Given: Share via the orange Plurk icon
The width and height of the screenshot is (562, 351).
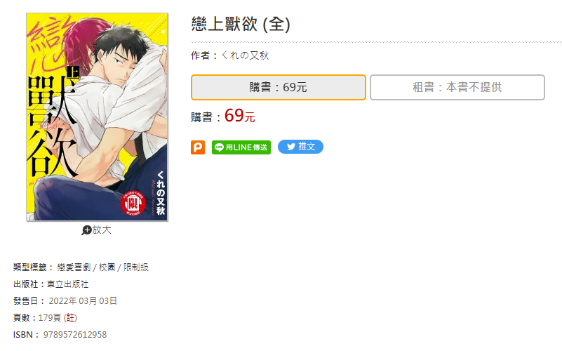Looking at the screenshot, I should [197, 147].
